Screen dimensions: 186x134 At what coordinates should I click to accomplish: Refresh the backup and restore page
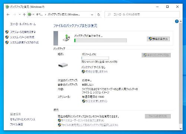coord(99,15)
